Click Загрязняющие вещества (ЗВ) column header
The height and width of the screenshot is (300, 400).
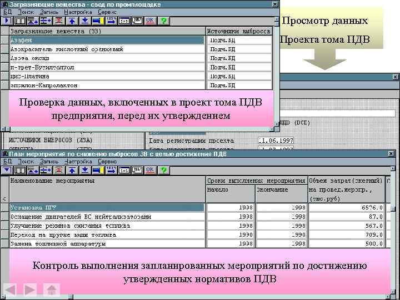(107, 31)
